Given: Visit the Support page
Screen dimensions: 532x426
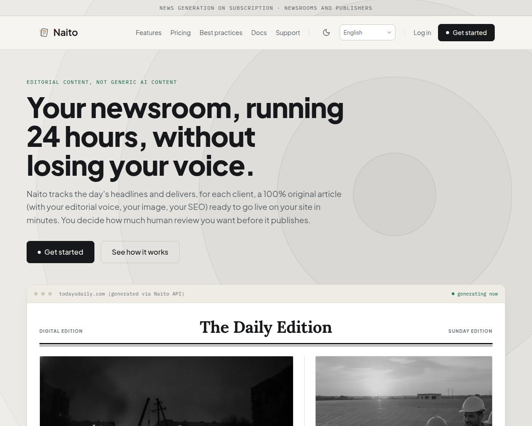Looking at the screenshot, I should coord(288,33).
